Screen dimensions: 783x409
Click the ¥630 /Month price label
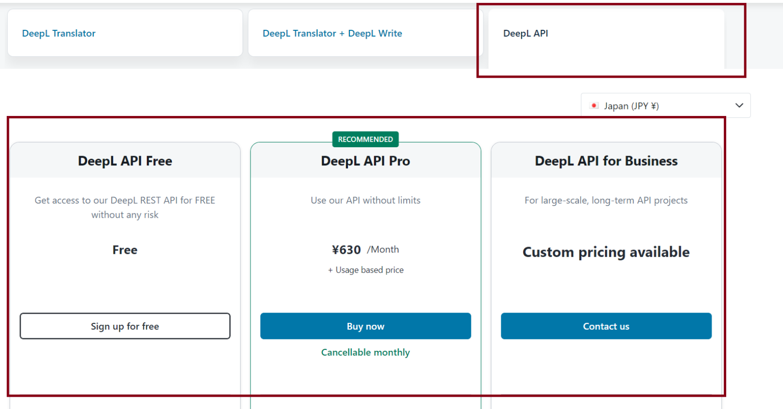pyautogui.click(x=364, y=250)
